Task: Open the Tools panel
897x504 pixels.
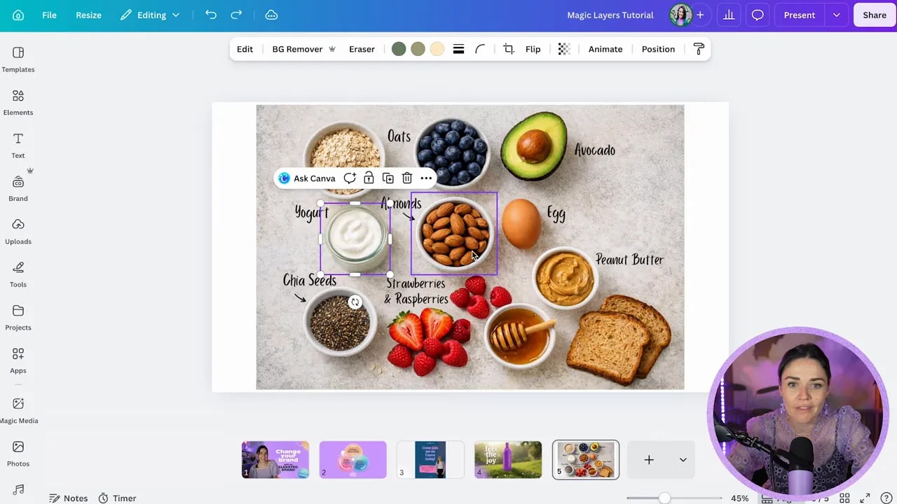Action: 18,274
